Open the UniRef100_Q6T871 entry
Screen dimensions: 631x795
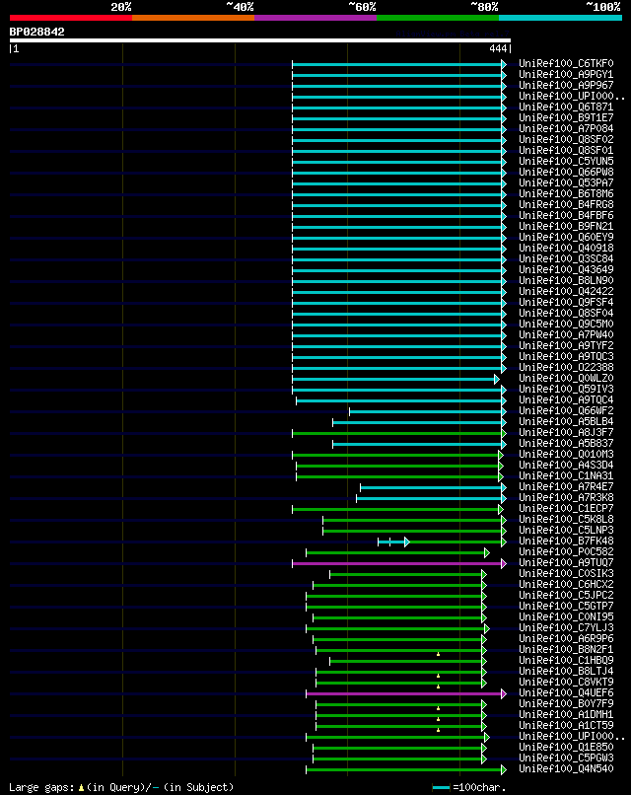(566, 108)
